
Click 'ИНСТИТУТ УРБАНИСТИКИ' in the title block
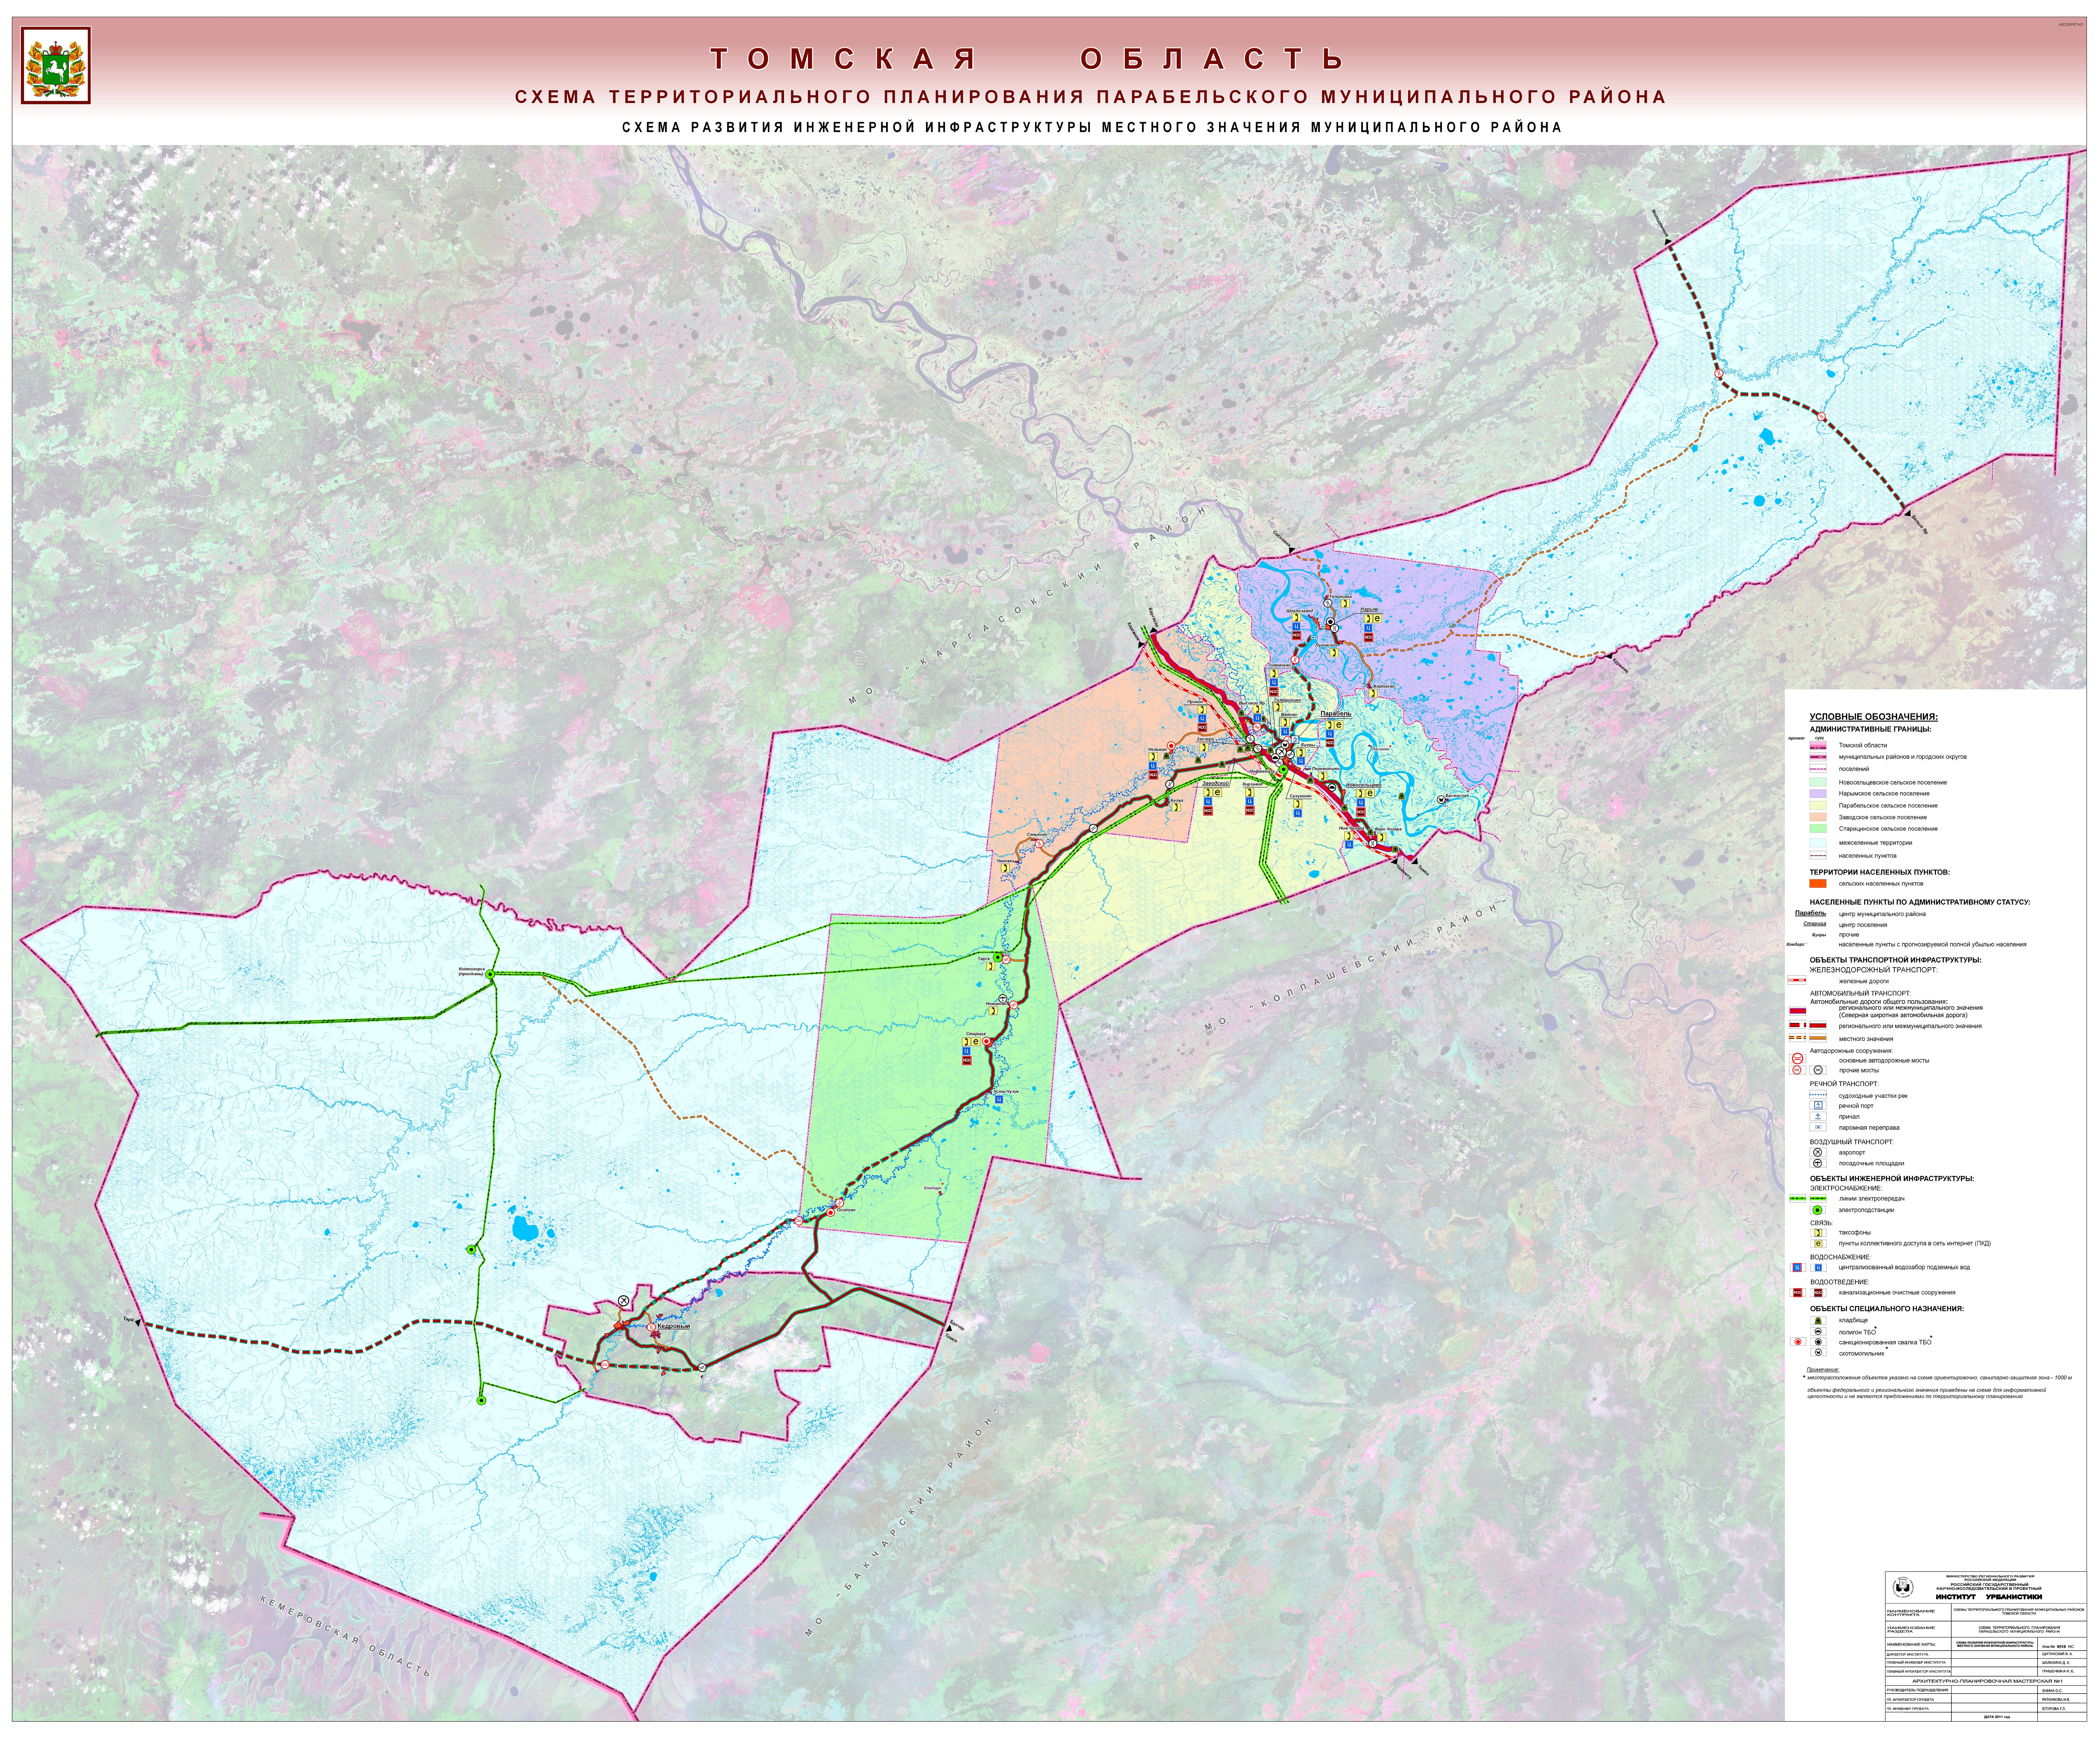tap(1989, 1597)
